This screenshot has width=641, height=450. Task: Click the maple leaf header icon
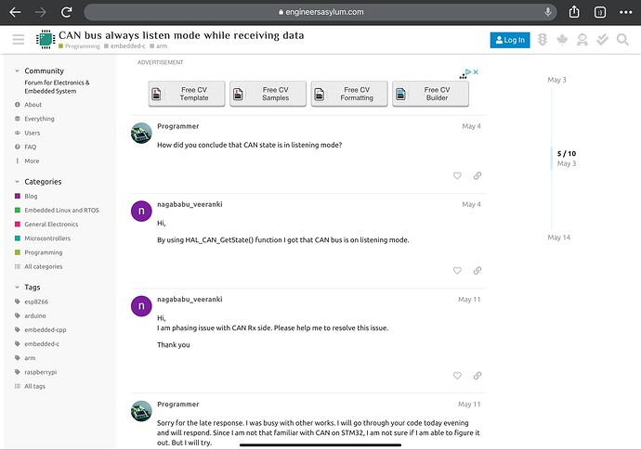point(562,40)
